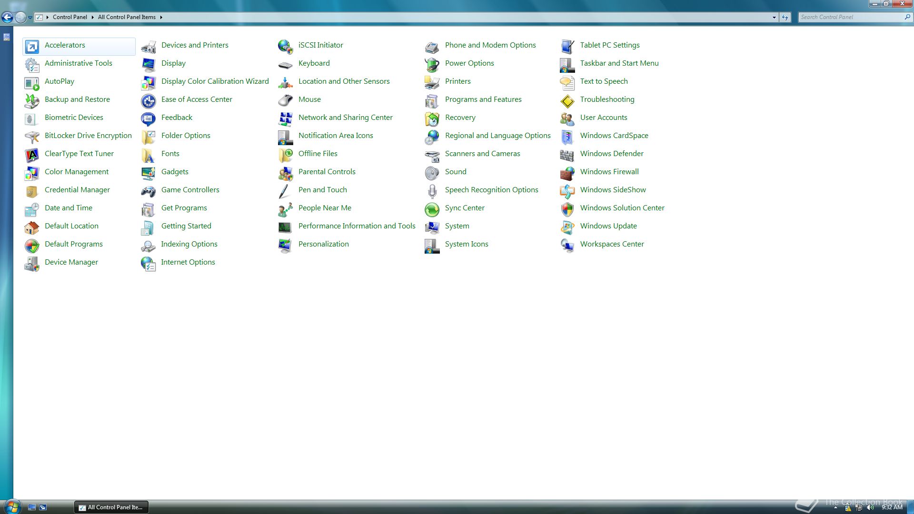914x514 pixels.
Task: Open the Windows Firewall icon
Action: tap(567, 173)
